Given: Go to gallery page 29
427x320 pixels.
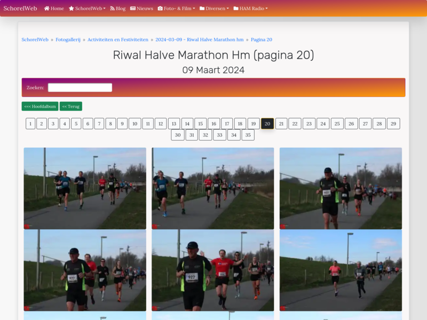Looking at the screenshot, I should coord(393,124).
